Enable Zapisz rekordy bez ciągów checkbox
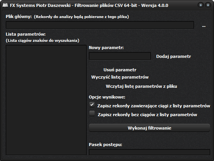 [x=92, y=113]
